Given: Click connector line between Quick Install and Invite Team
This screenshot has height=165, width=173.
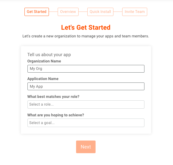Looking at the screenshot, I should click(x=118, y=12).
